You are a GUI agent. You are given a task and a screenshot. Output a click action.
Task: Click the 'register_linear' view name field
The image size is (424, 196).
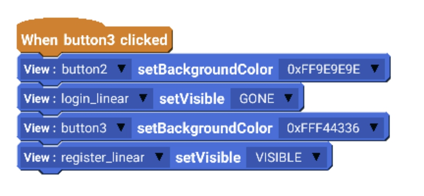[95, 158]
